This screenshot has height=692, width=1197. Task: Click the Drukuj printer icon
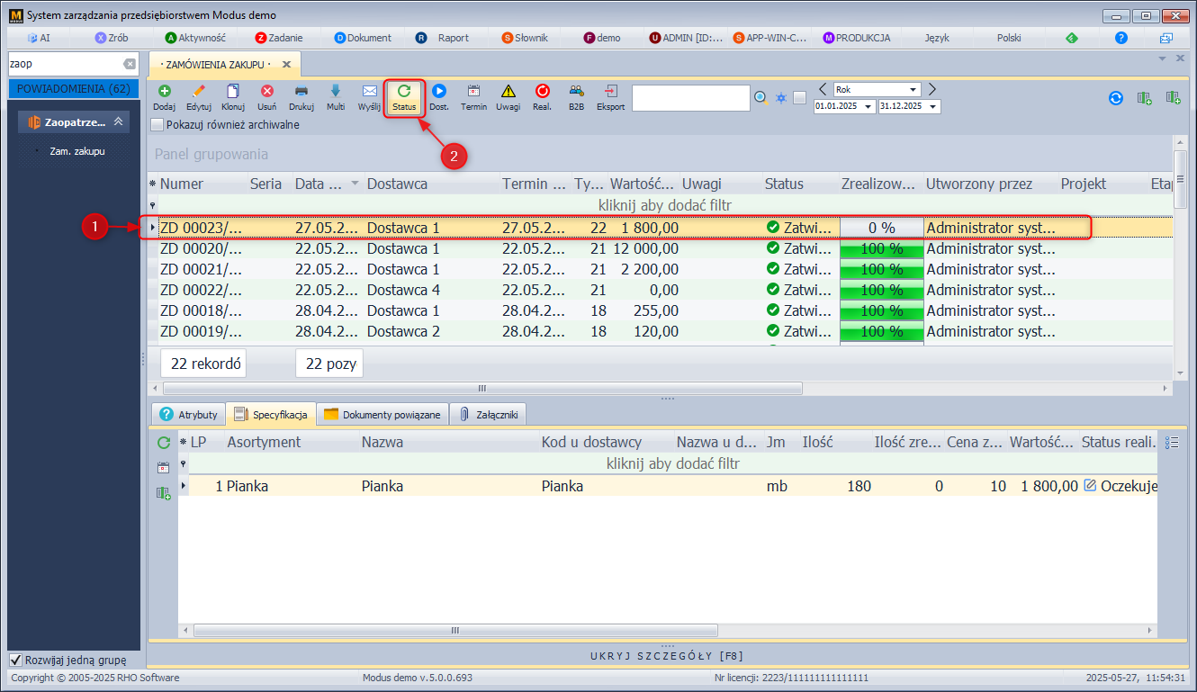[301, 92]
